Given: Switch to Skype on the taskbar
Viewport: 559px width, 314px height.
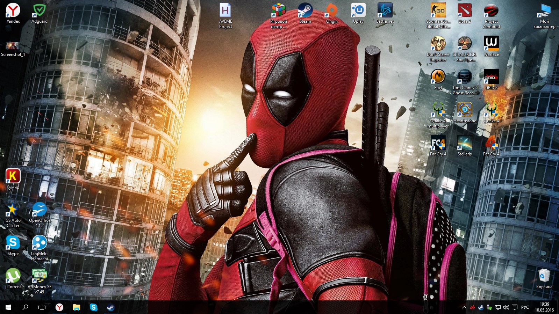Looking at the screenshot, I should point(93,307).
